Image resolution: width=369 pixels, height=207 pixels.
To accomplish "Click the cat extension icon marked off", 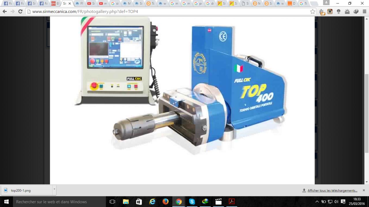I will pyautogui.click(x=322, y=12).
